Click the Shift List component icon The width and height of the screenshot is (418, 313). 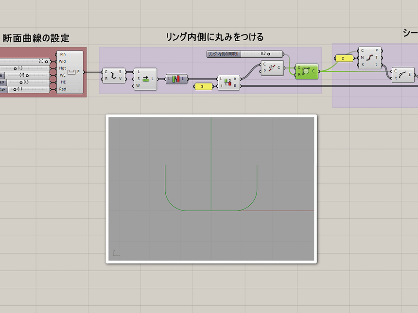(x=146, y=78)
